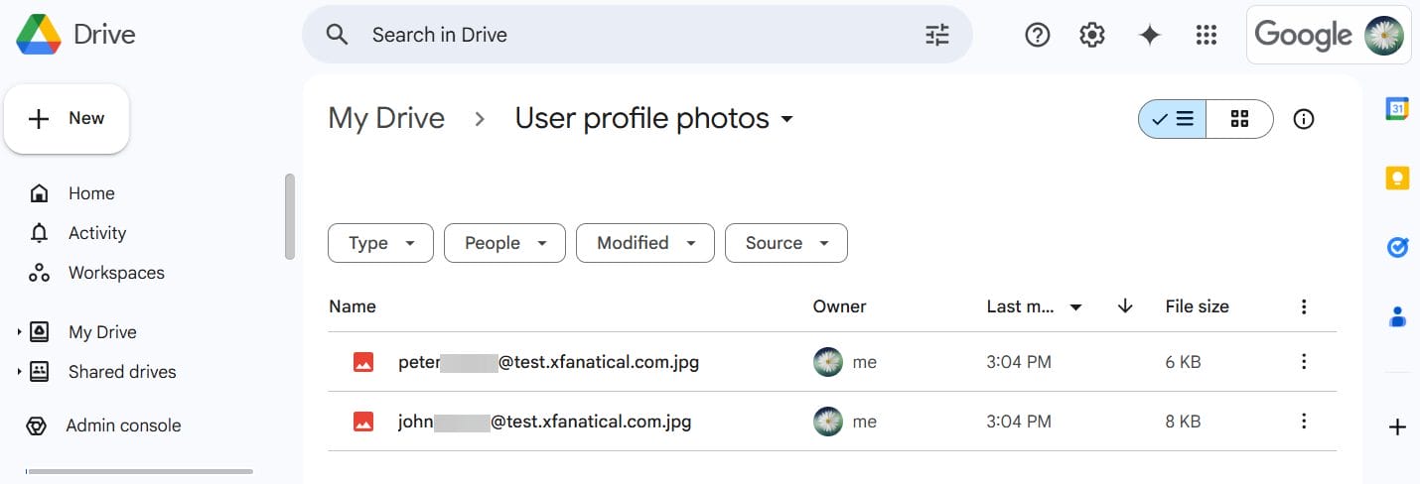Open the column header more options menu
Viewport: 1420px width, 484px height.
1304,306
